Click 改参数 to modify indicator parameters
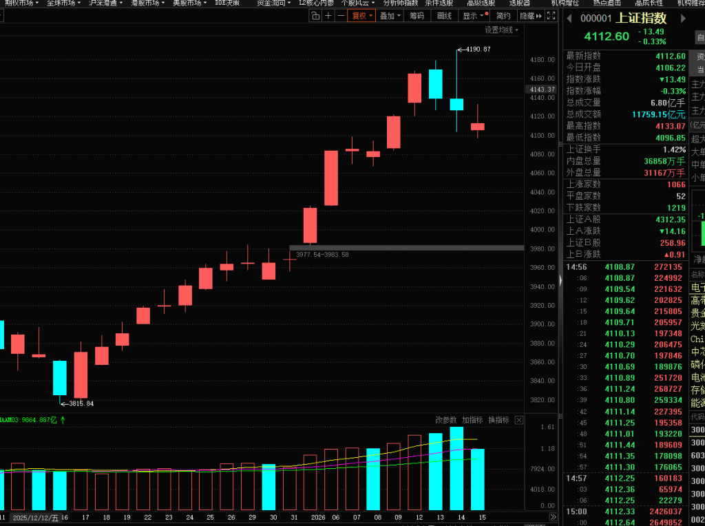 pos(445,420)
